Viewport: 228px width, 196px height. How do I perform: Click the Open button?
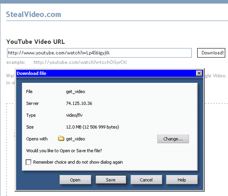click(x=75, y=180)
